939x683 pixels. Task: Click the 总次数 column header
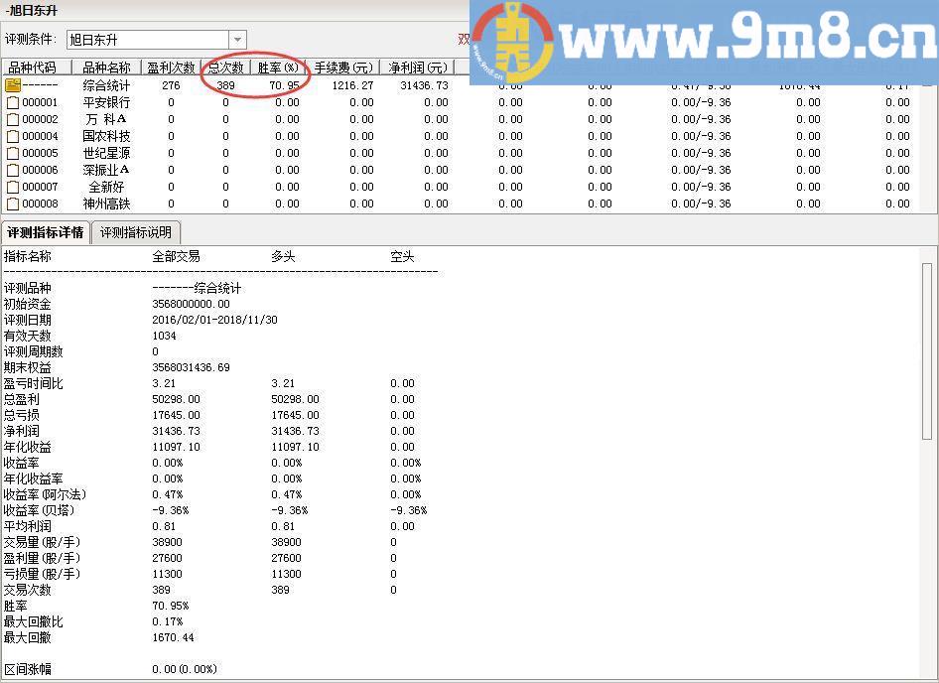225,68
